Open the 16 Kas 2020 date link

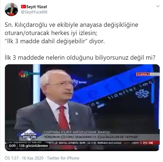pos(33,158)
